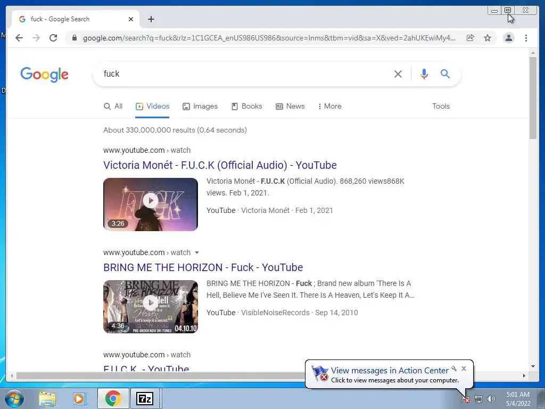Play the Bring Me The Horizon thumbnail
This screenshot has width=545, height=409.
(x=151, y=306)
